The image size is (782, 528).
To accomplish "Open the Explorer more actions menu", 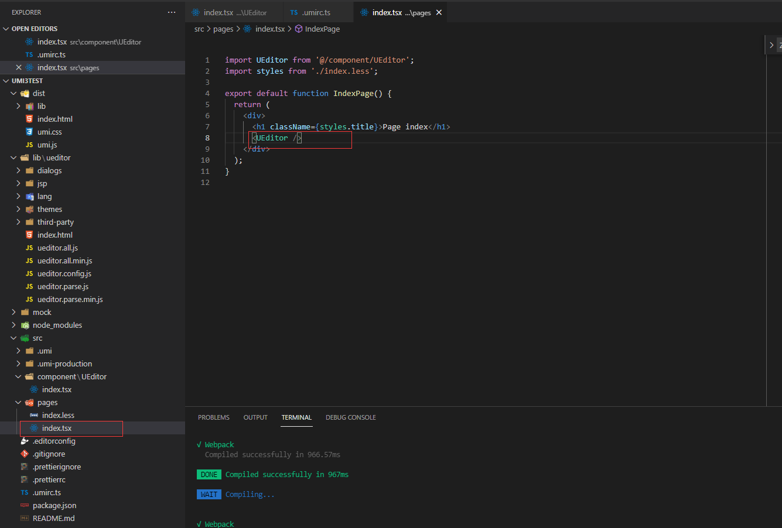I will tap(171, 12).
